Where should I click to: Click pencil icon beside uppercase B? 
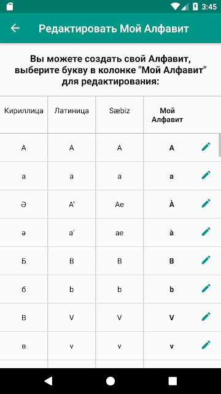pos(206,260)
